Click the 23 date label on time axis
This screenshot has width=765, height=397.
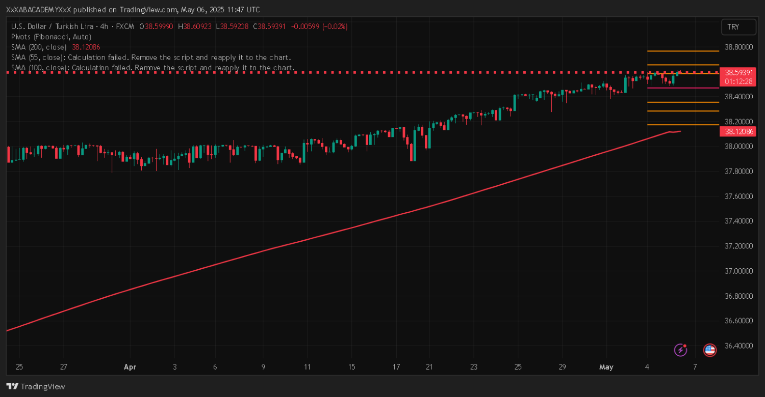coord(474,366)
